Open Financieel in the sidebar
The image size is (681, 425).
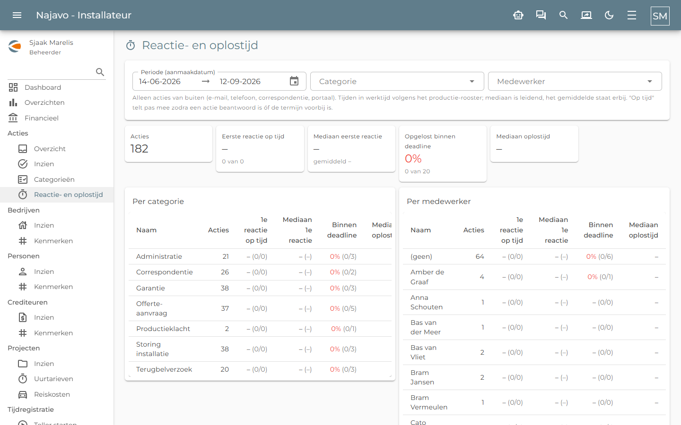pos(57,118)
